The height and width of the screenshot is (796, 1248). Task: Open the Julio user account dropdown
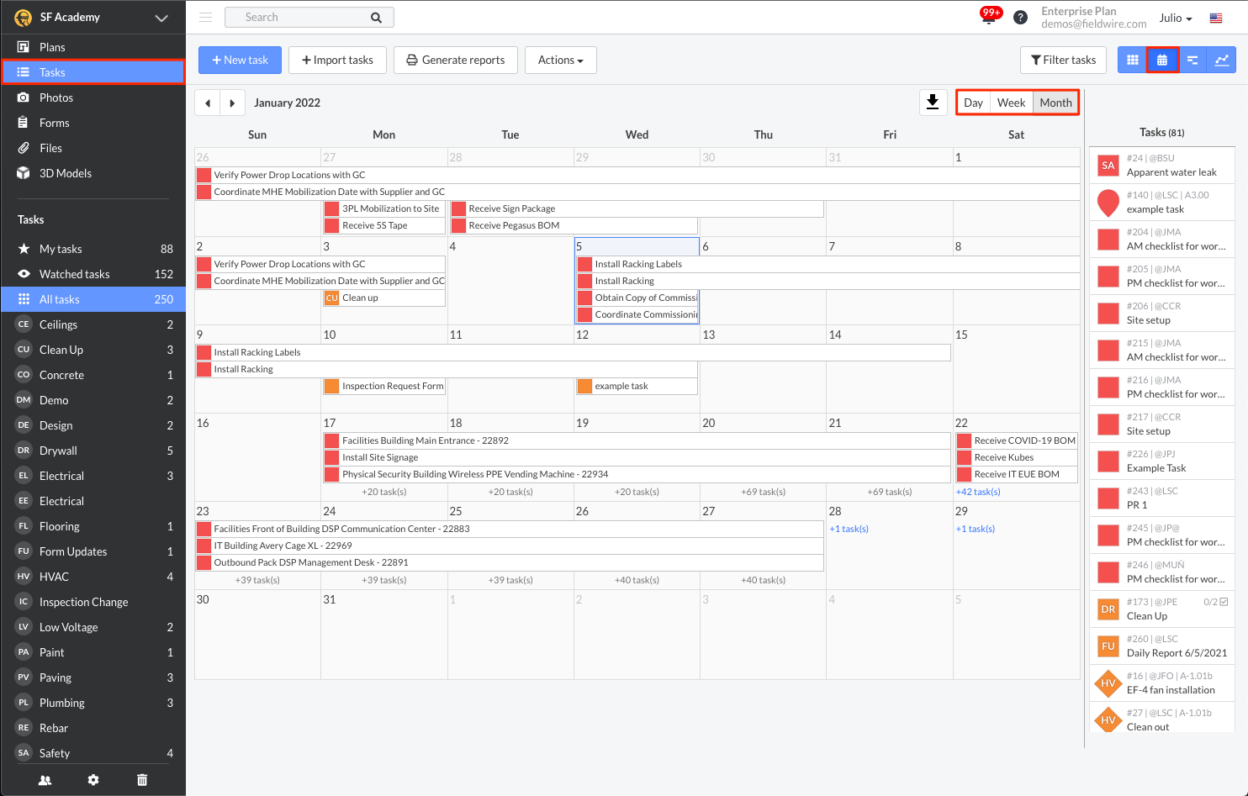(x=1175, y=18)
